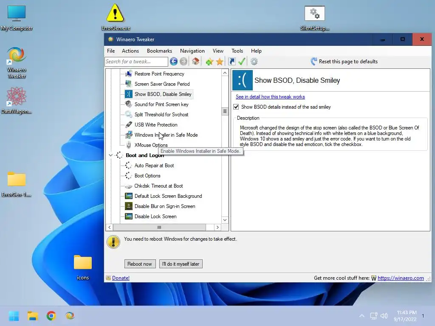
Task: Click the Windows Installer in Safe Mode icon
Action: [x=128, y=135]
